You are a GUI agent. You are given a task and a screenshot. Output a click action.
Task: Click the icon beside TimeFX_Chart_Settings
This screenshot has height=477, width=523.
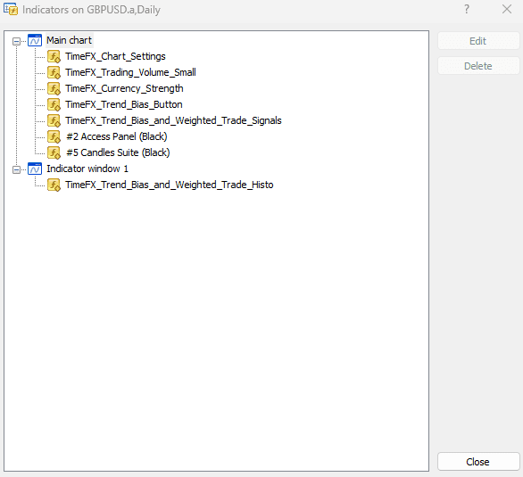(x=54, y=57)
